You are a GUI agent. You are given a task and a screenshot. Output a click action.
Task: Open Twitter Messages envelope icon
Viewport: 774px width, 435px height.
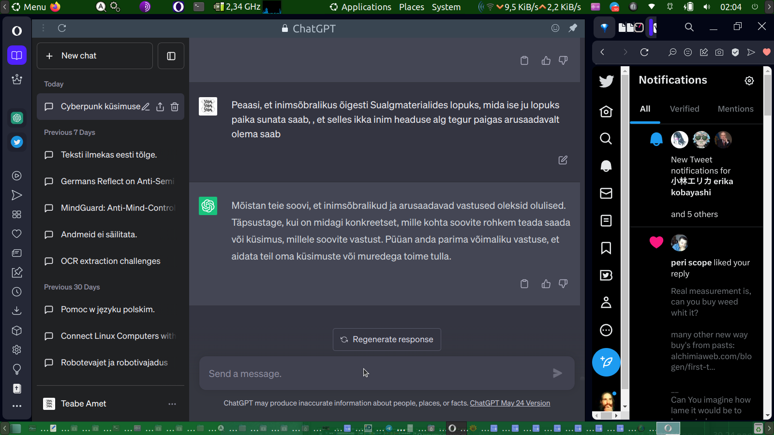[x=606, y=193]
